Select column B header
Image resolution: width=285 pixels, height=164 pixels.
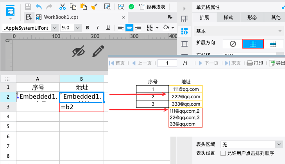point(82,79)
